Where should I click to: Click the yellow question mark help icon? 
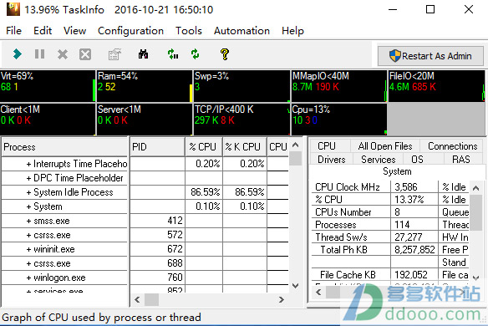coord(225,54)
